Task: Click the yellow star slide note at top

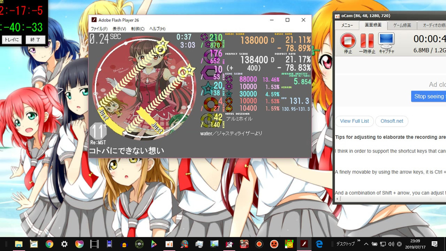Action: pyautogui.click(x=163, y=45)
